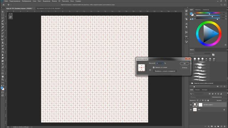Click the create new layer icon
Screen dimensions: 228x128
[x=222, y=127]
